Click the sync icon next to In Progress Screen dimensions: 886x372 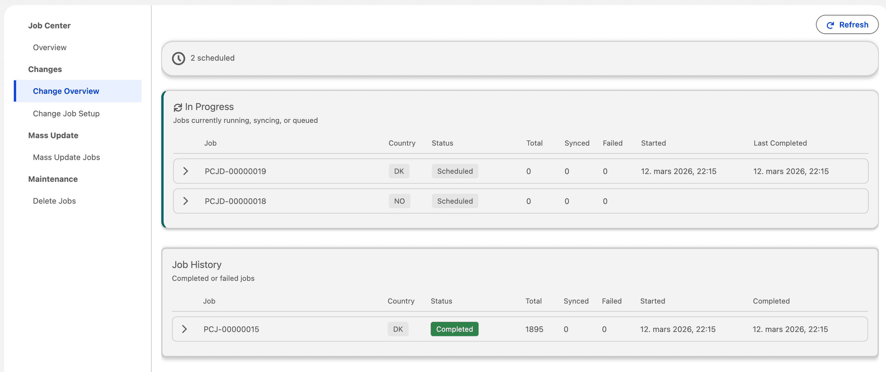178,108
